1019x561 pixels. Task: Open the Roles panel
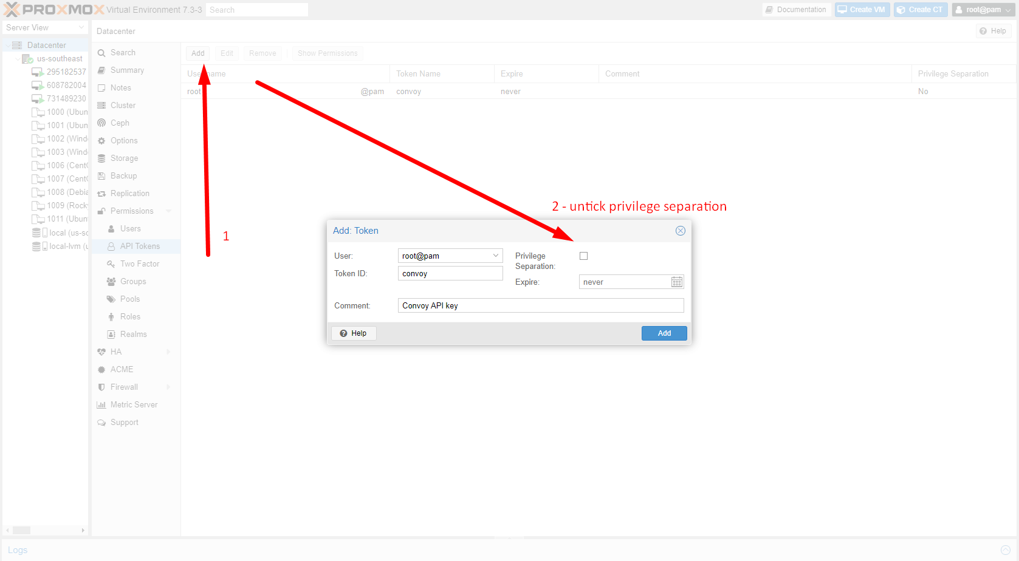click(x=129, y=316)
